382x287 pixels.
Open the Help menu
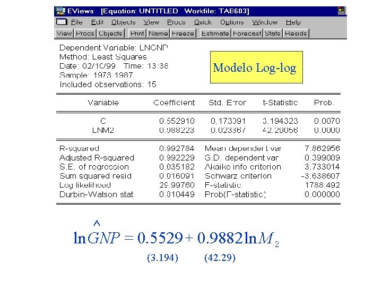tap(293, 22)
